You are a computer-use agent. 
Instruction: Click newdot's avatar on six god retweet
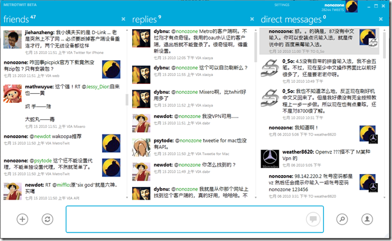13,191
